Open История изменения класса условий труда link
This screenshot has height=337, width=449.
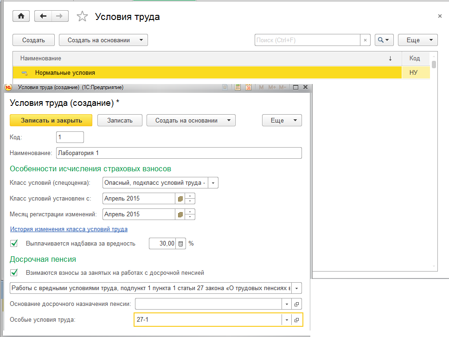click(69, 229)
